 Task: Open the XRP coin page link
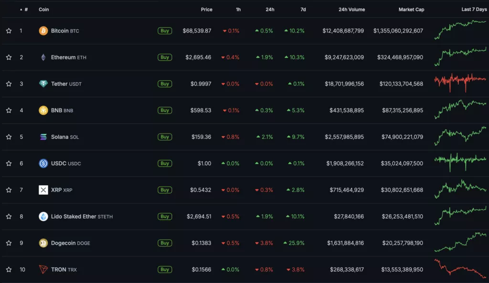62,190
